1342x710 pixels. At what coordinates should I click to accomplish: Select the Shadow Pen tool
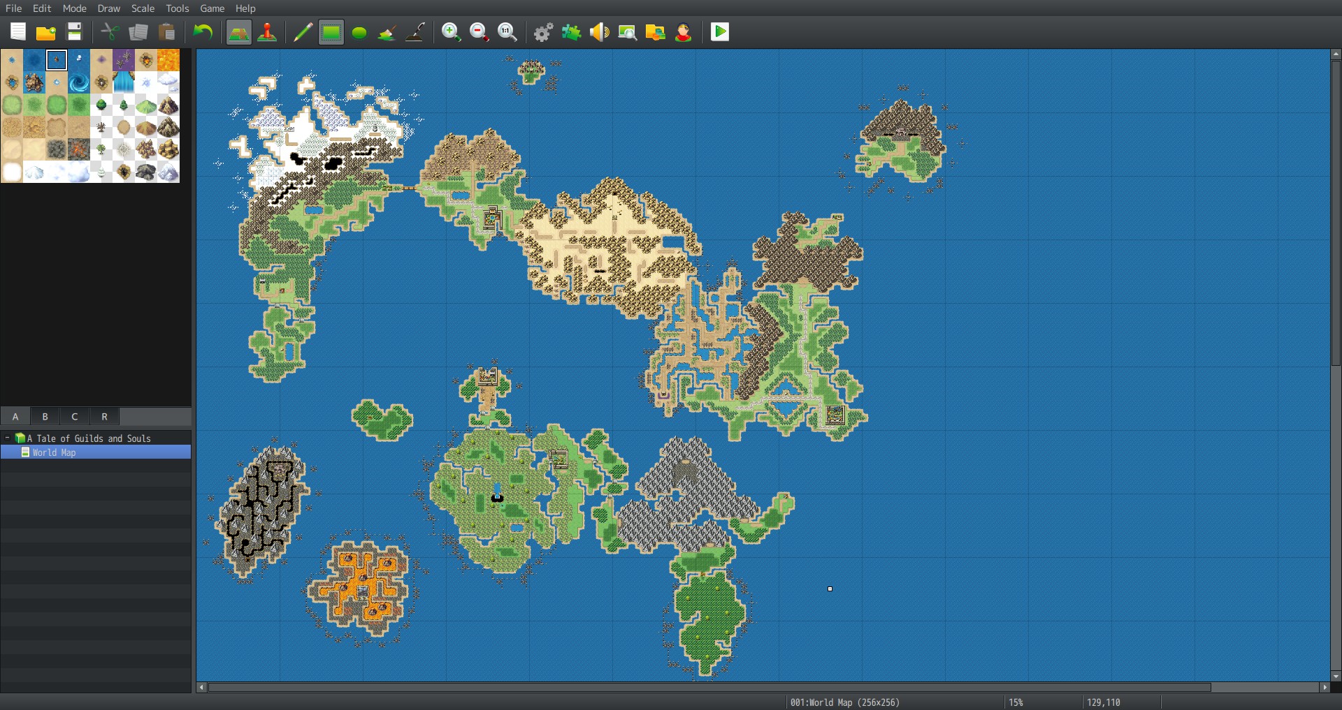coord(415,32)
